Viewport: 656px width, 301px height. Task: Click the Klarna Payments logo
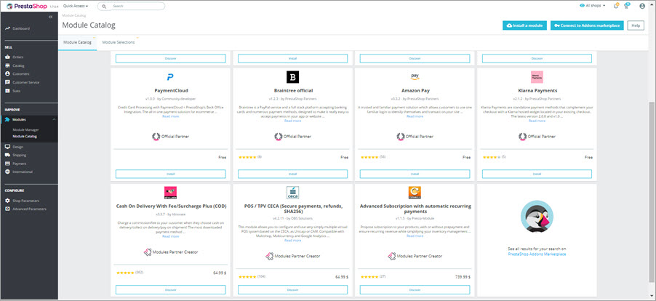click(537, 77)
